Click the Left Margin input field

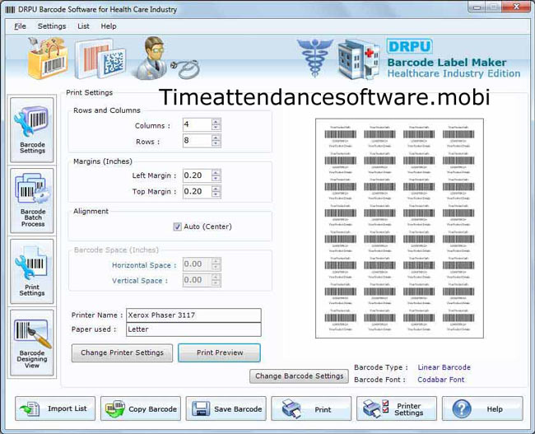pyautogui.click(x=198, y=175)
